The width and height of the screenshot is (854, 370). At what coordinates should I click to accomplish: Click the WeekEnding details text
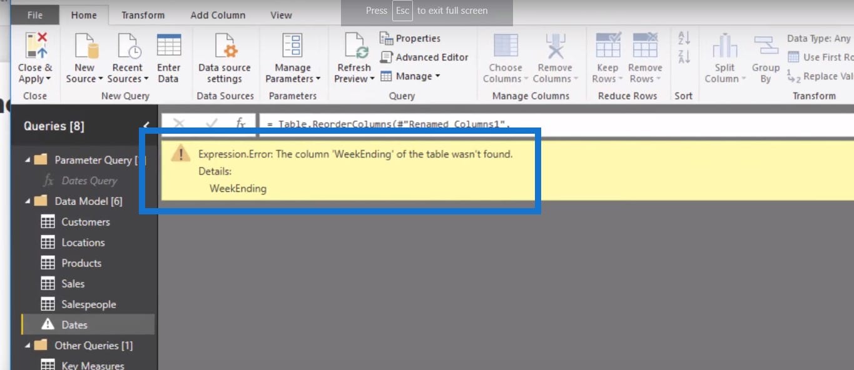point(238,189)
